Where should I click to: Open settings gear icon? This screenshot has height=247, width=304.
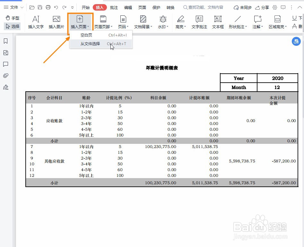pyautogui.click(x=275, y=7)
